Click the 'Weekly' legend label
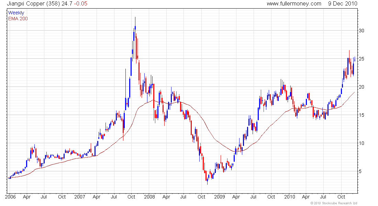 (16, 13)
